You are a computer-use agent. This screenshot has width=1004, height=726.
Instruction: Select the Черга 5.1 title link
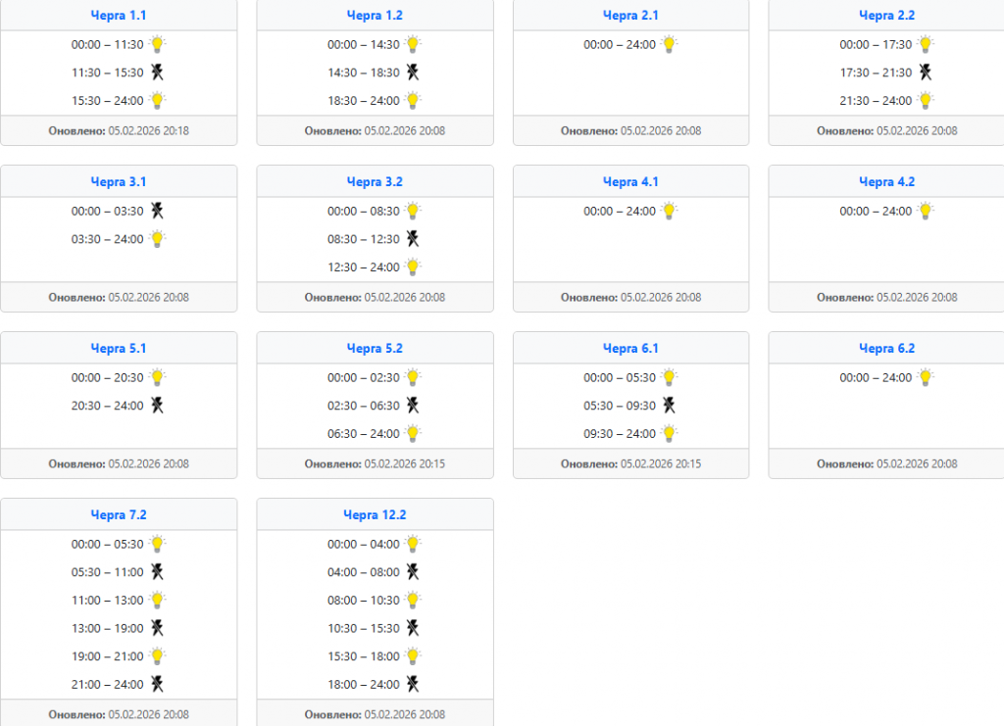point(119,349)
